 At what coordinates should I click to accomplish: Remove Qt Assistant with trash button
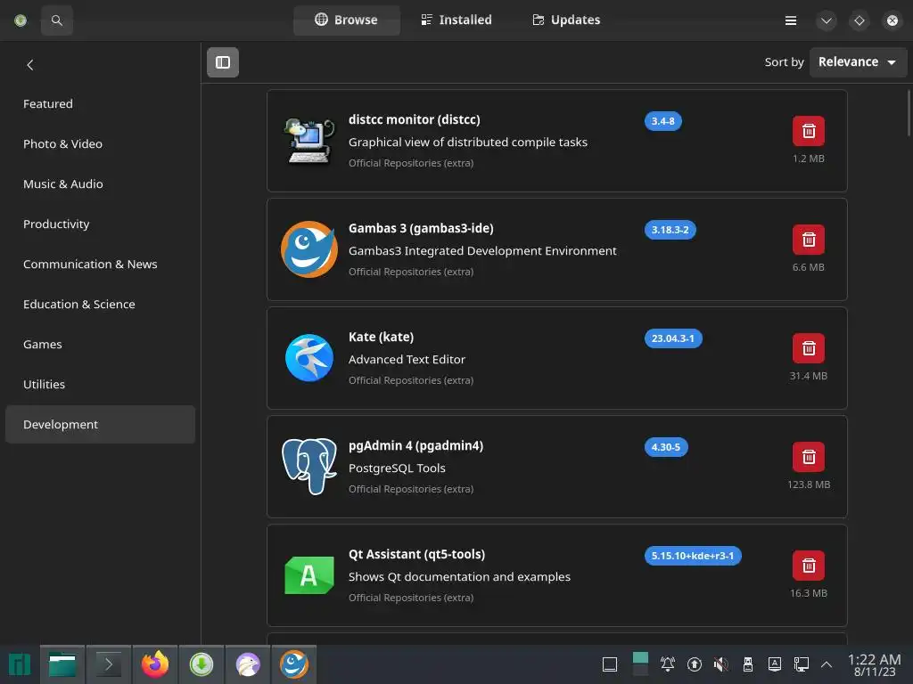808,566
